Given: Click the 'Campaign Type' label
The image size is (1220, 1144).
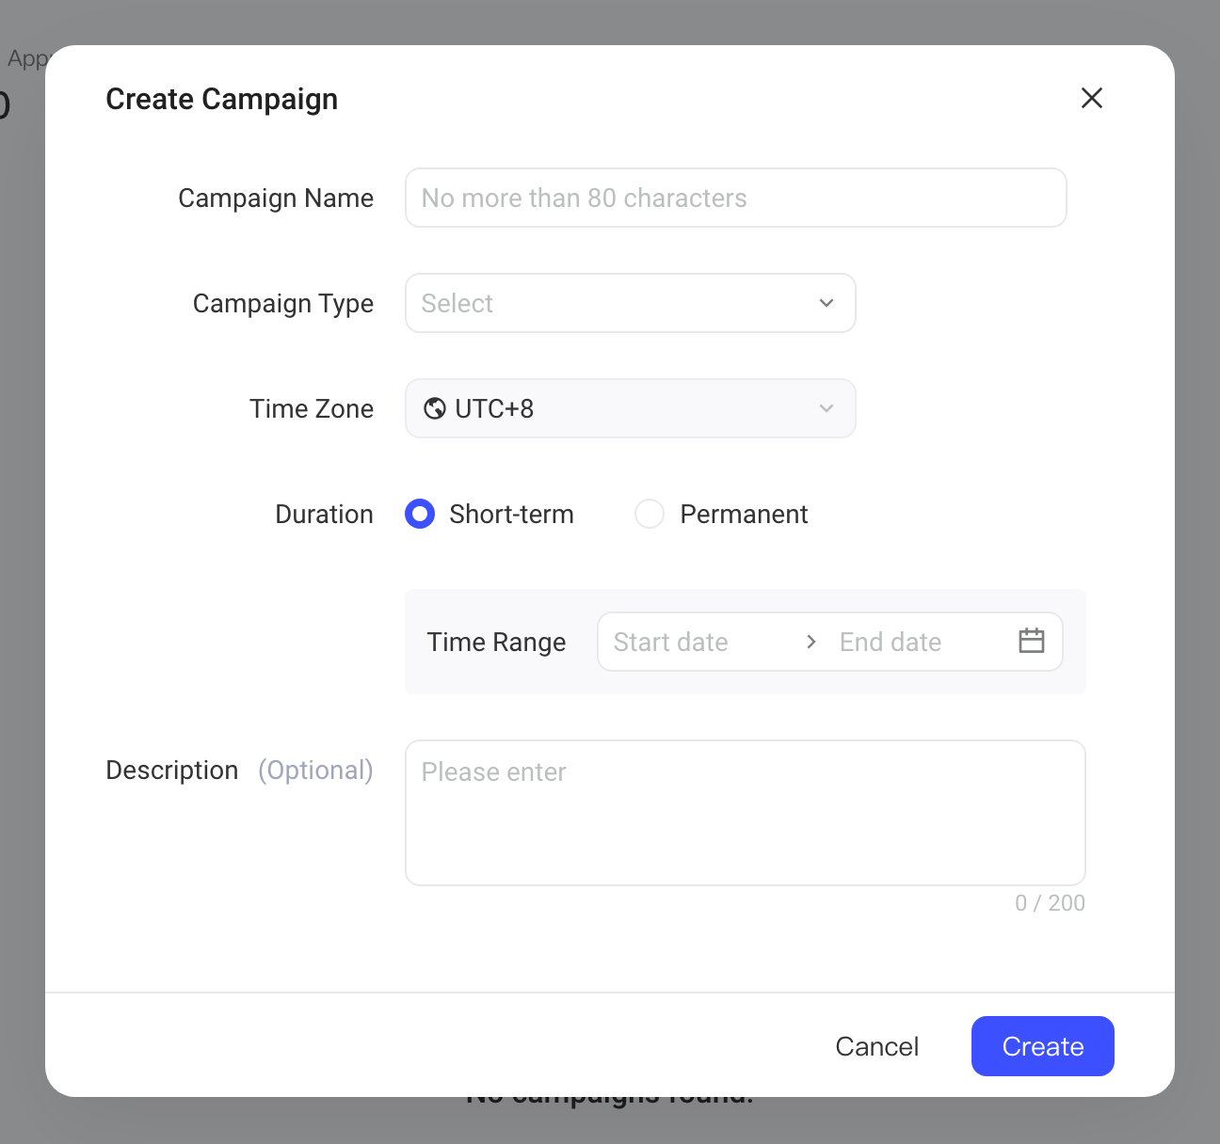Looking at the screenshot, I should [x=283, y=303].
